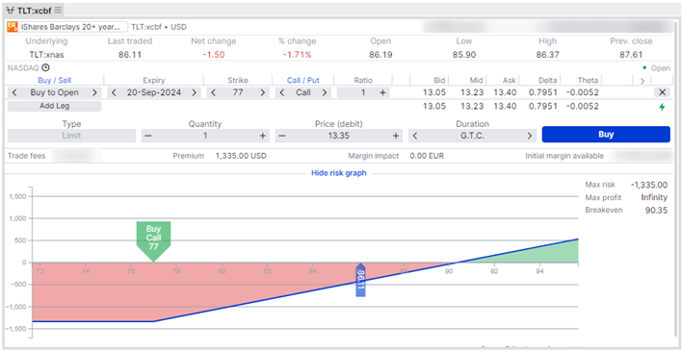Increase Quantity with the plus icon
Viewport: 682px width, 351px height.
tap(262, 136)
